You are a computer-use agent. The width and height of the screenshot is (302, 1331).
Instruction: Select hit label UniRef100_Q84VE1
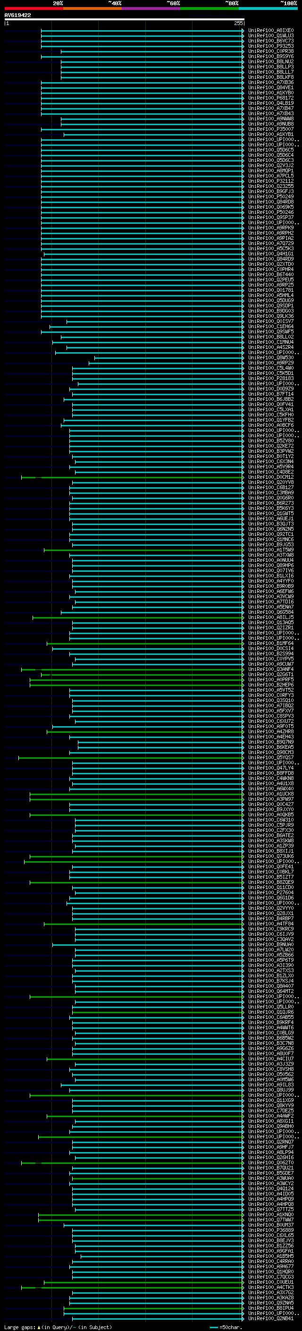coord(270,87)
